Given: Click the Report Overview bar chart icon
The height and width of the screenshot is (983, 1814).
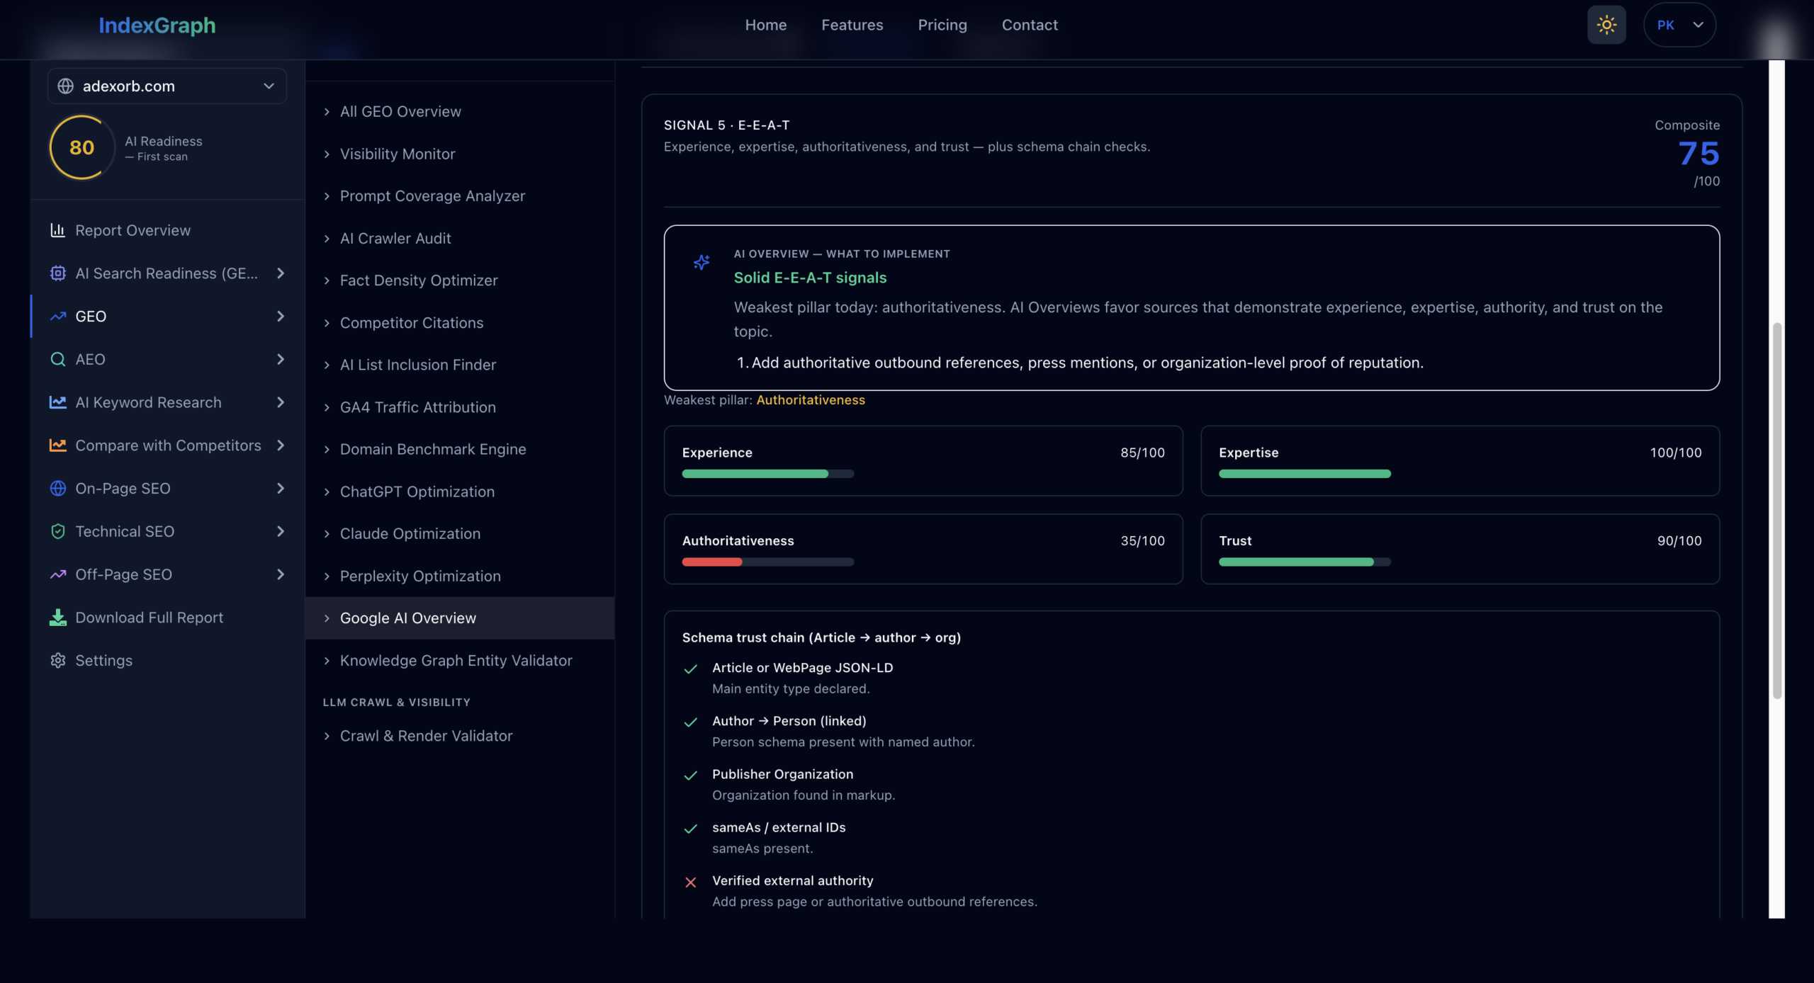Looking at the screenshot, I should (57, 230).
